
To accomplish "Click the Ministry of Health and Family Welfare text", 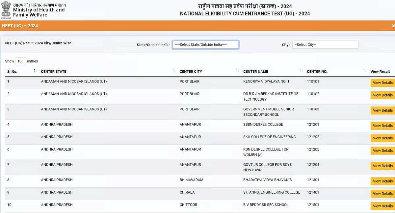I will click(x=39, y=12).
